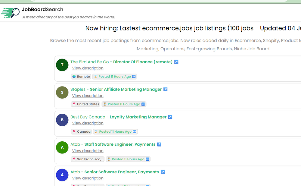Open the Senior Affiliate Marketing Manager link
The width and height of the screenshot is (301, 186).
coord(126,89)
